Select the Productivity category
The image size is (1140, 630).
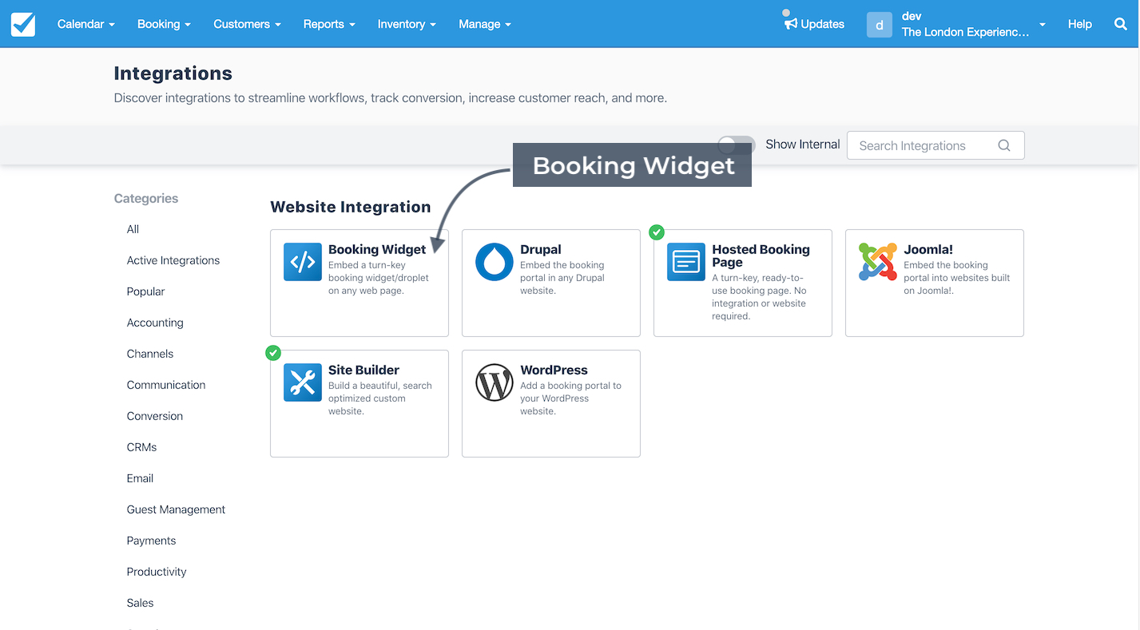pos(157,572)
